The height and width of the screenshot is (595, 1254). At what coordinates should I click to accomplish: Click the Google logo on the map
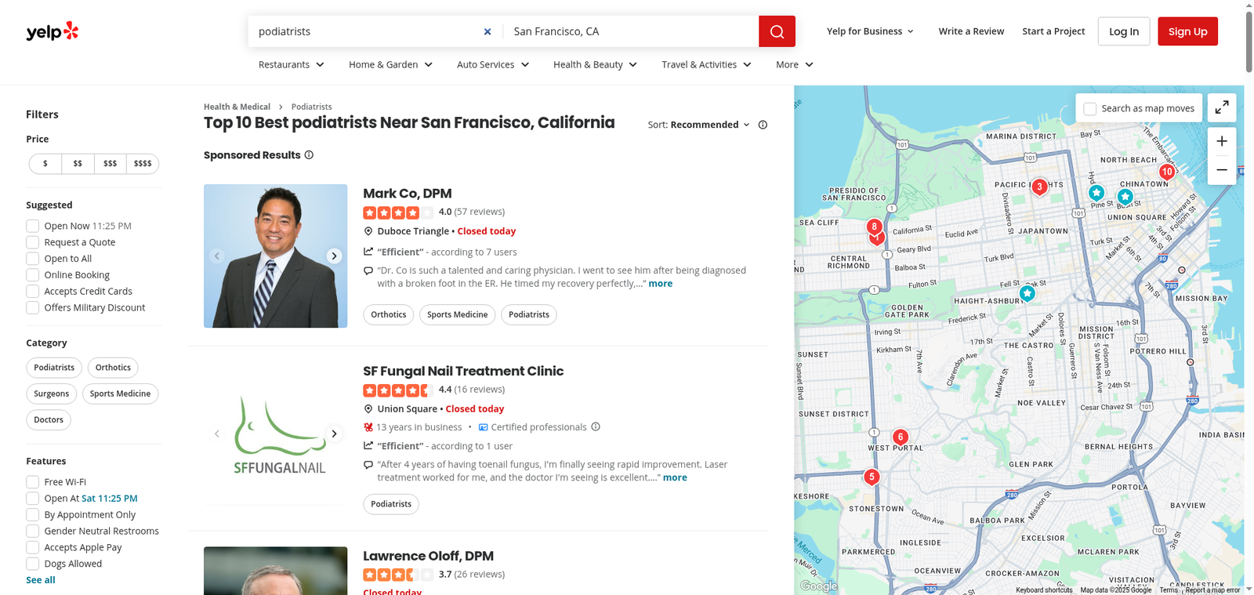(819, 586)
